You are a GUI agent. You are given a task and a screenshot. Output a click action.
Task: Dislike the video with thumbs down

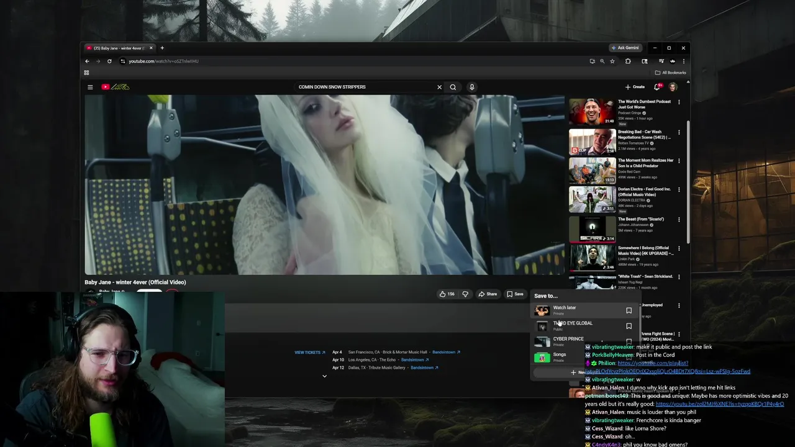click(x=465, y=294)
